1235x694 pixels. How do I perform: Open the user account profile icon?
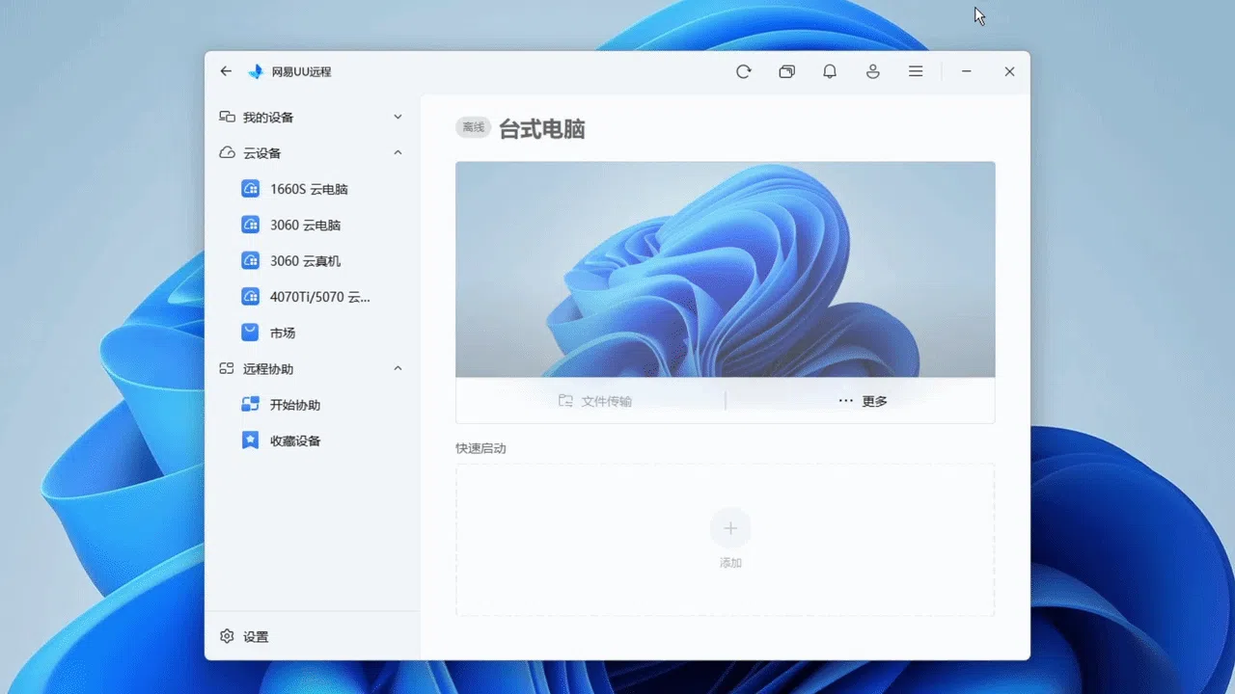tap(873, 71)
